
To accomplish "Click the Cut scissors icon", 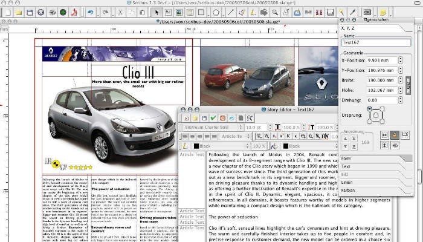I will click(x=120, y=13).
